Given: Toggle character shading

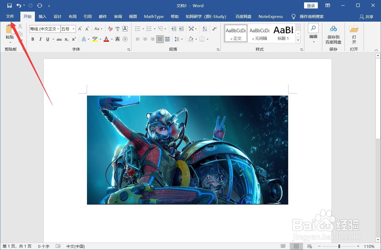Looking at the screenshot, I should pyautogui.click(x=118, y=39).
